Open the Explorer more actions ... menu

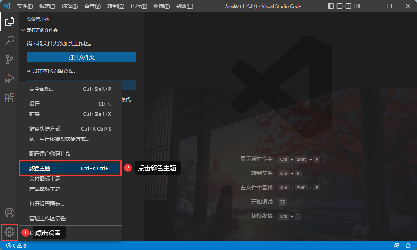click(135, 18)
